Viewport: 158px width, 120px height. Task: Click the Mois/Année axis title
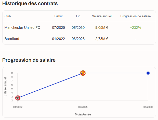pyautogui.click(x=83, y=114)
